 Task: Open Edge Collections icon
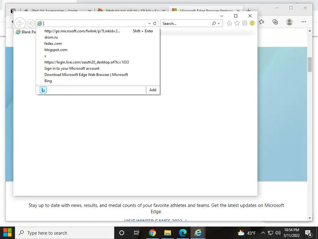click(x=275, y=22)
